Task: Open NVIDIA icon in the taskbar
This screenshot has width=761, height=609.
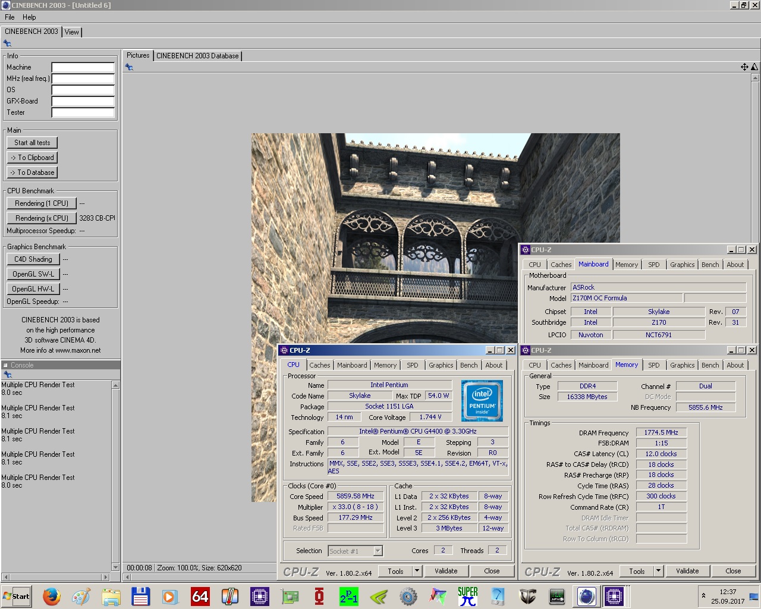Action: tap(379, 596)
